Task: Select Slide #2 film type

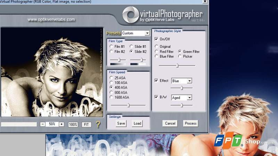Action: click(131, 51)
